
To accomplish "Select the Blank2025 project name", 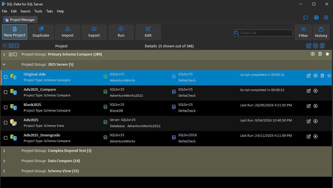I will tap(32, 105).
